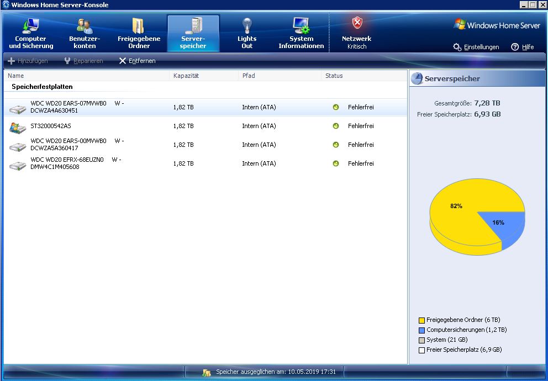The width and height of the screenshot is (548, 381).
Task: Click the Serverspeicher panel pie icon
Action: point(417,78)
